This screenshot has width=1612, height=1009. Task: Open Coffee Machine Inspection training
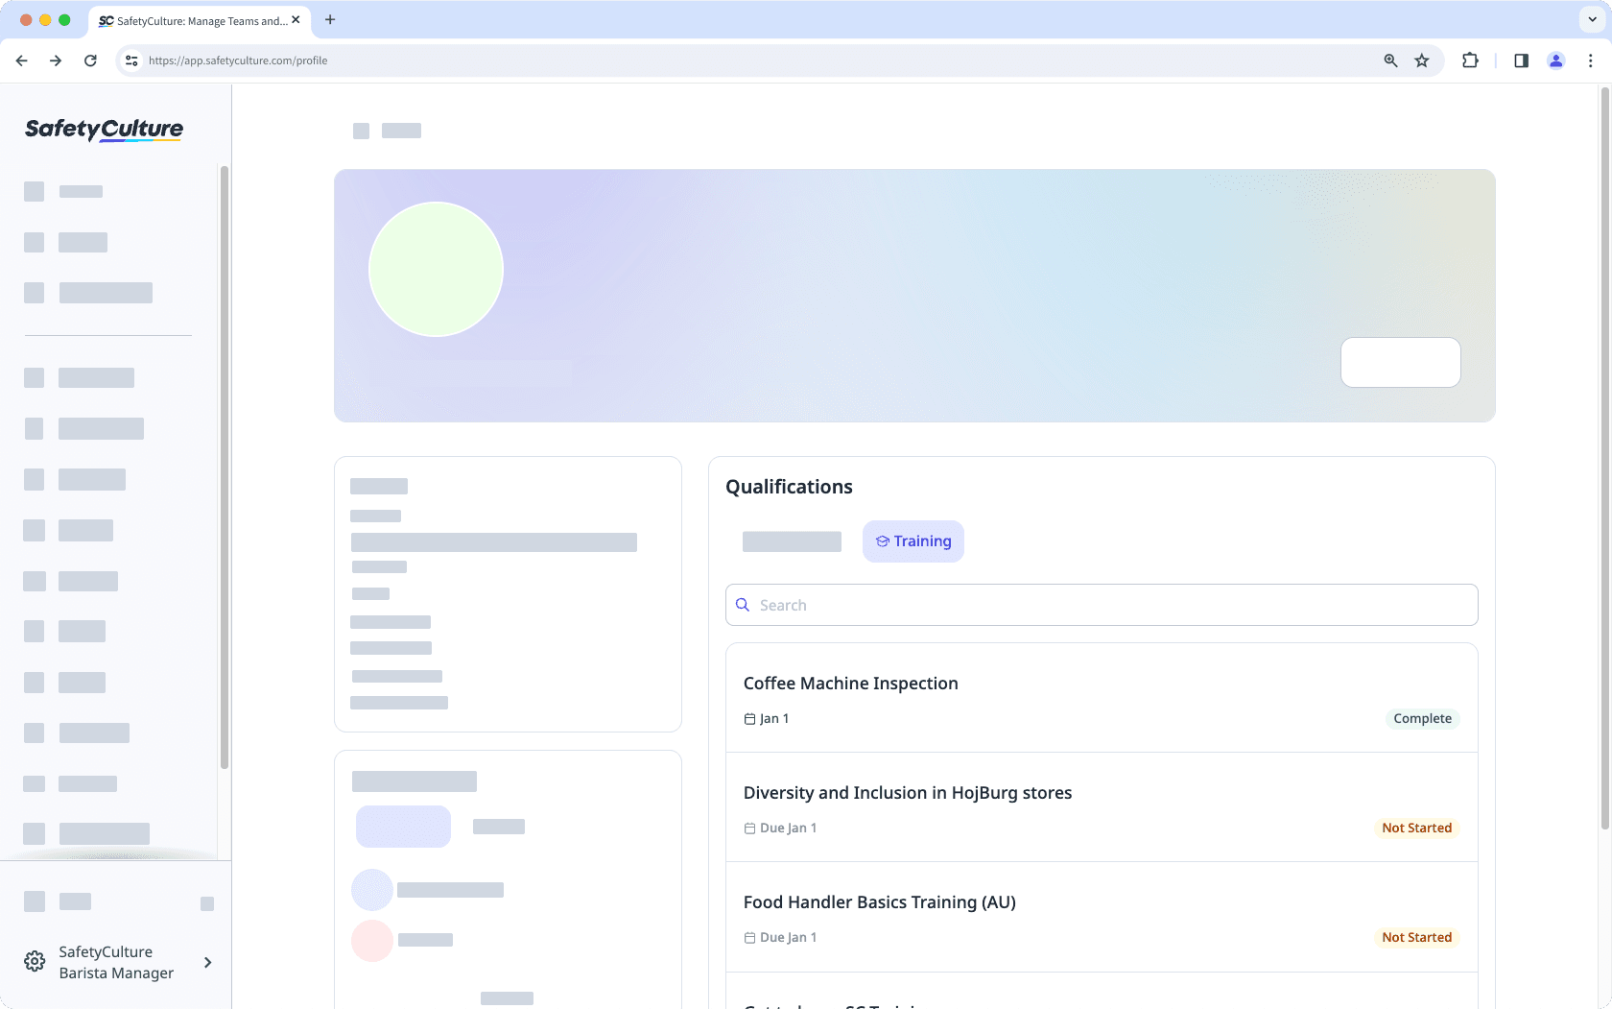(850, 684)
